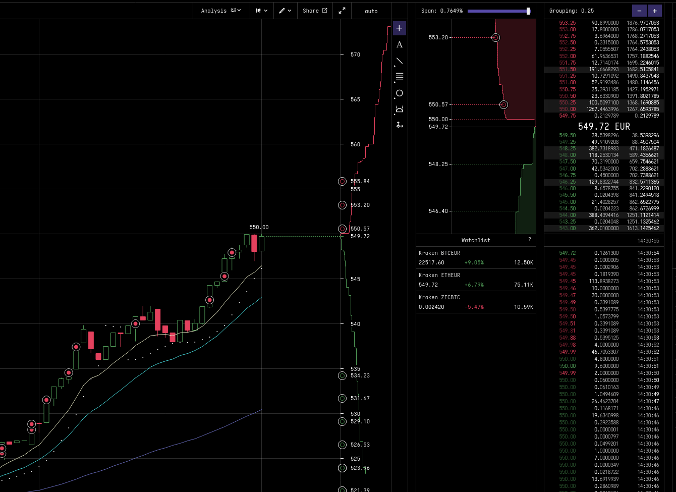Viewport: 676px width, 492px height.
Task: Click the crosshair move tool at toolbar bottom
Action: click(399, 125)
